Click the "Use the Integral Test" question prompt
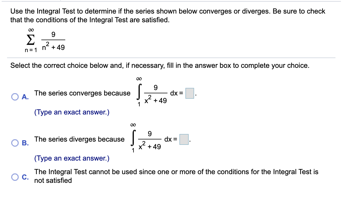The image size is (342, 217). [168, 15]
